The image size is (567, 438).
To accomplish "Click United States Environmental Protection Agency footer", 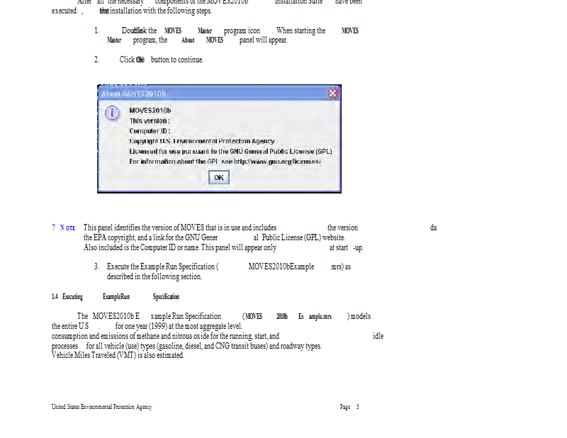I will click(x=101, y=407).
